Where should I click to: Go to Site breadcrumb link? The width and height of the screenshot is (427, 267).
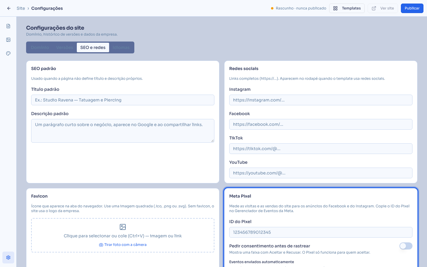21,8
